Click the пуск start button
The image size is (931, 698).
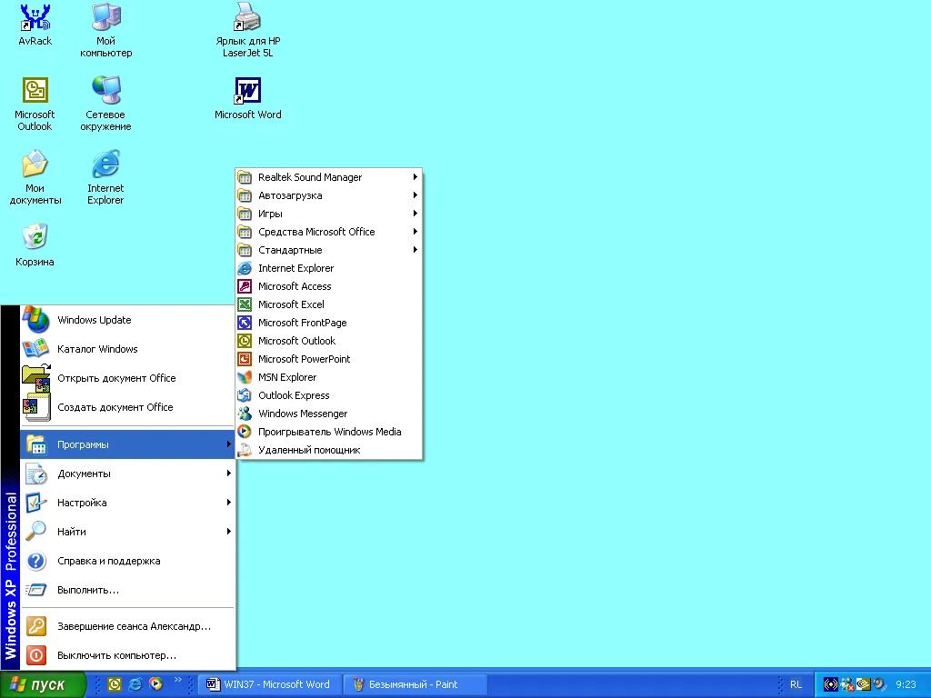tap(42, 684)
